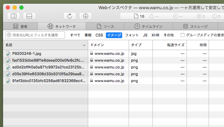Click the file icon of the 91ef3bbc0135 row
Image resolution: width=224 pixels, height=127 pixels.
click(x=8, y=81)
